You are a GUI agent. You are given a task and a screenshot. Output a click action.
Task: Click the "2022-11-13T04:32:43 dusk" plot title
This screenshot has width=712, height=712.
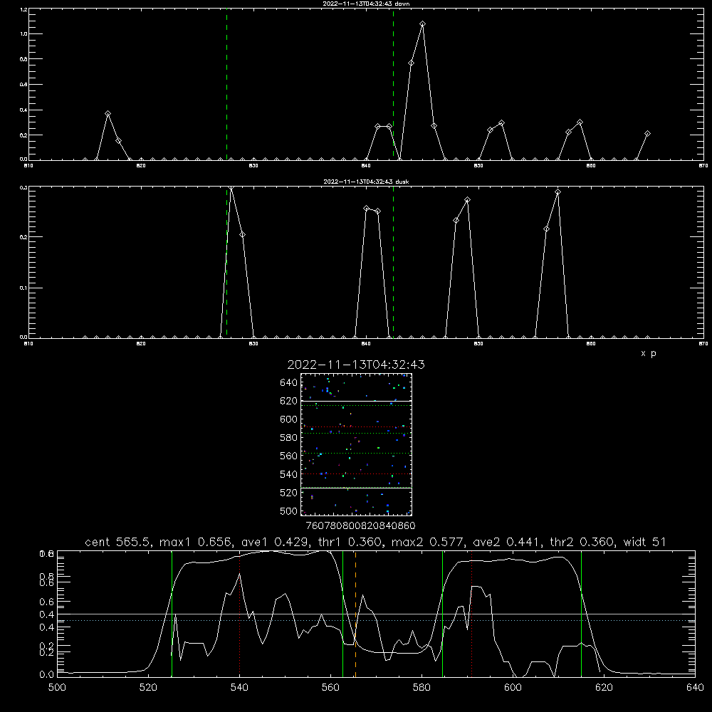click(x=366, y=182)
